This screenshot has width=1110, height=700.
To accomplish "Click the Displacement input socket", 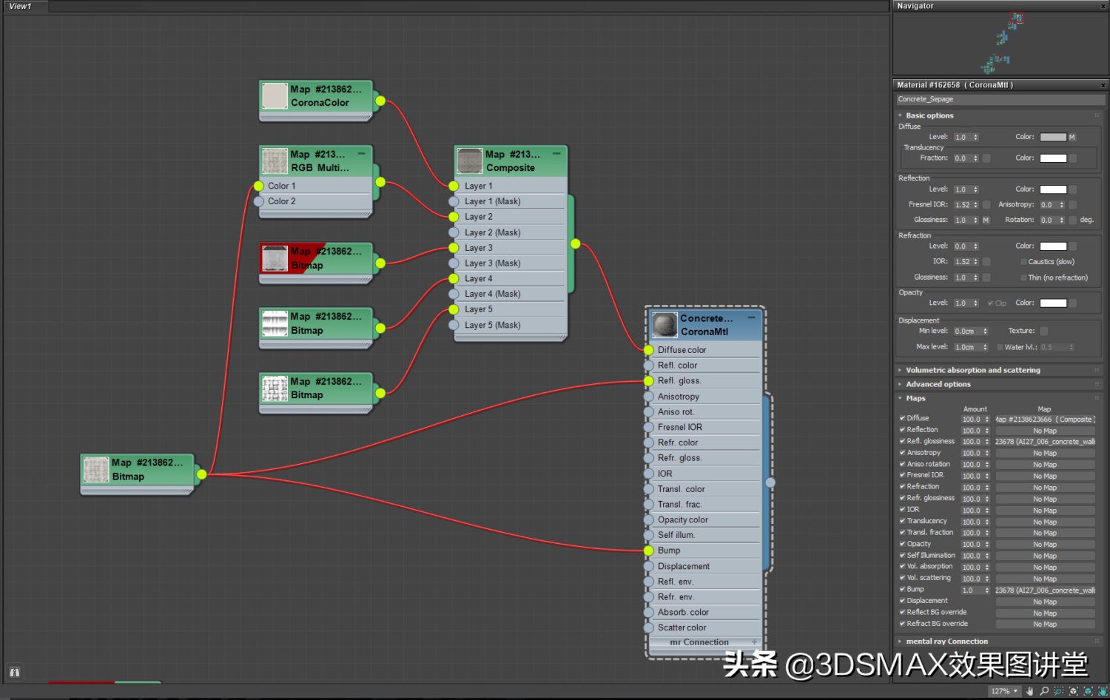I will pos(648,566).
